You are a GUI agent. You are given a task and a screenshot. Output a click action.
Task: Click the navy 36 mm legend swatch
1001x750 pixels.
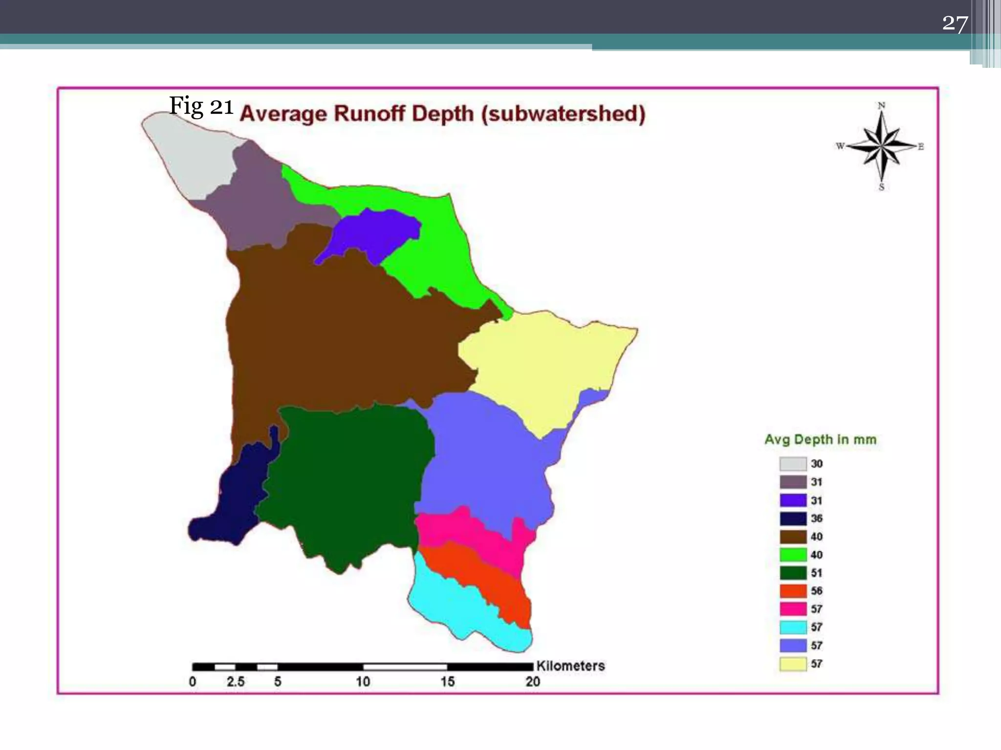pos(792,518)
